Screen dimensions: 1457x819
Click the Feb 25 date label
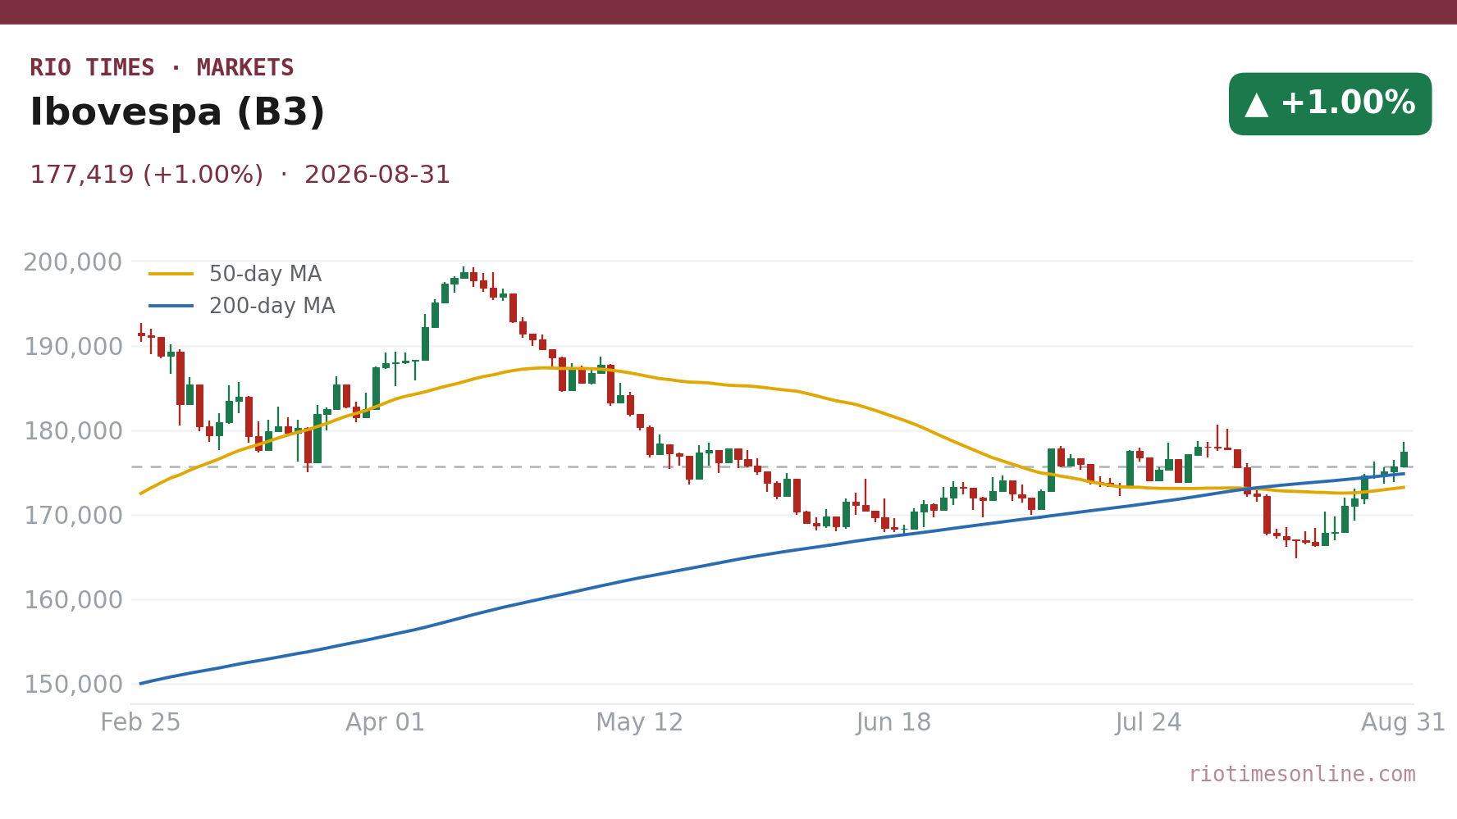[140, 723]
